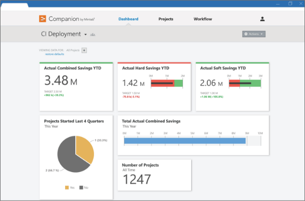
Task: Click the orange Companion logo icon
Action: click(42, 19)
